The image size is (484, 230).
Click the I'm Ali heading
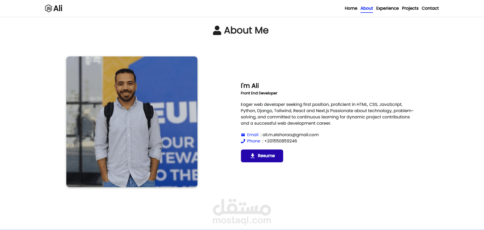pyautogui.click(x=250, y=86)
